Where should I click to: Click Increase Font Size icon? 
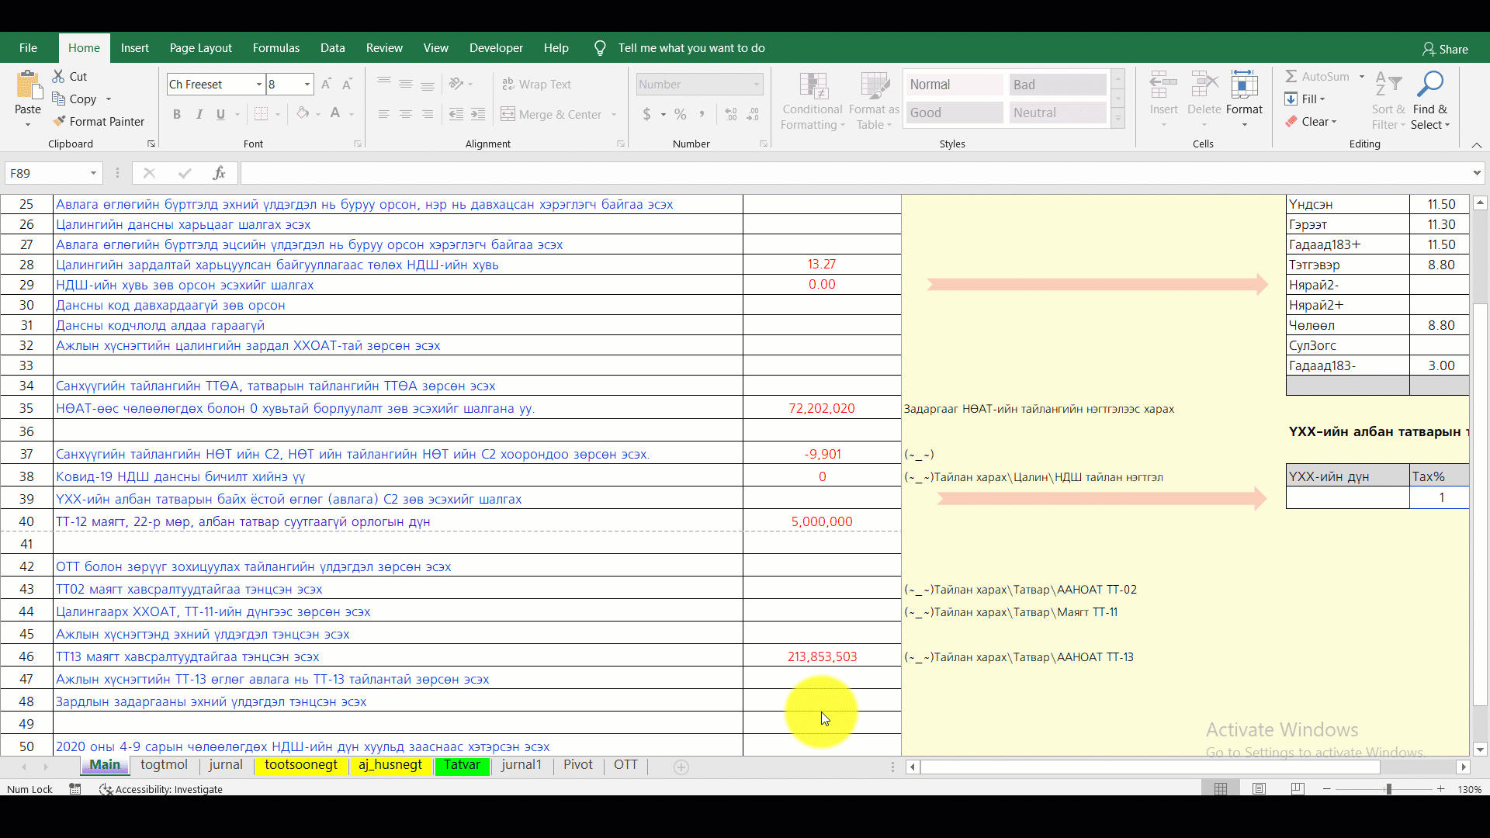[x=326, y=84]
